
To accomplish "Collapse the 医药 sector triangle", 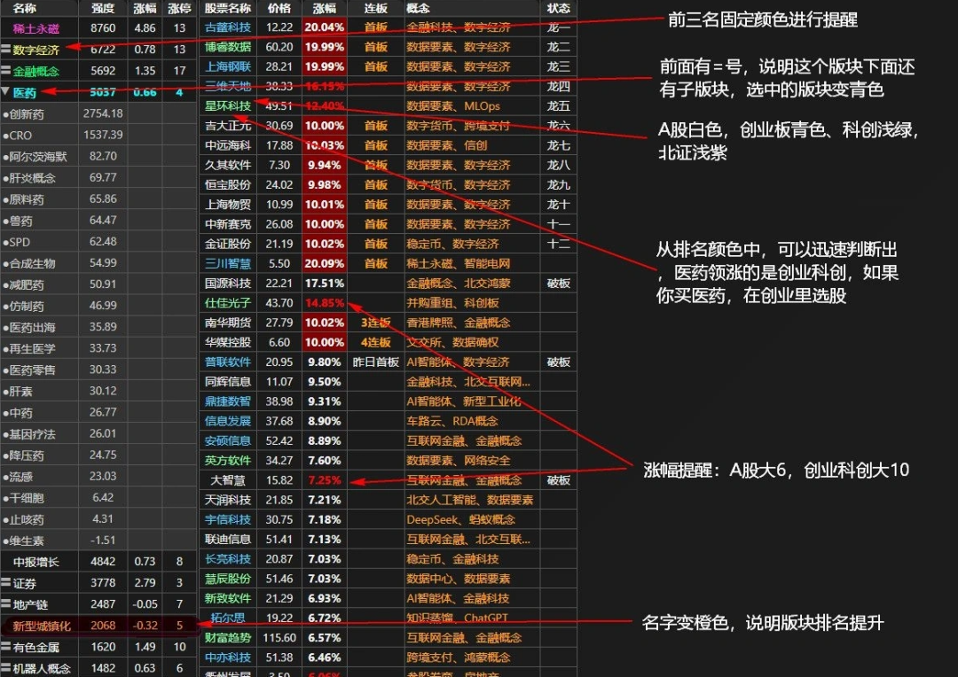I will 5,91.
